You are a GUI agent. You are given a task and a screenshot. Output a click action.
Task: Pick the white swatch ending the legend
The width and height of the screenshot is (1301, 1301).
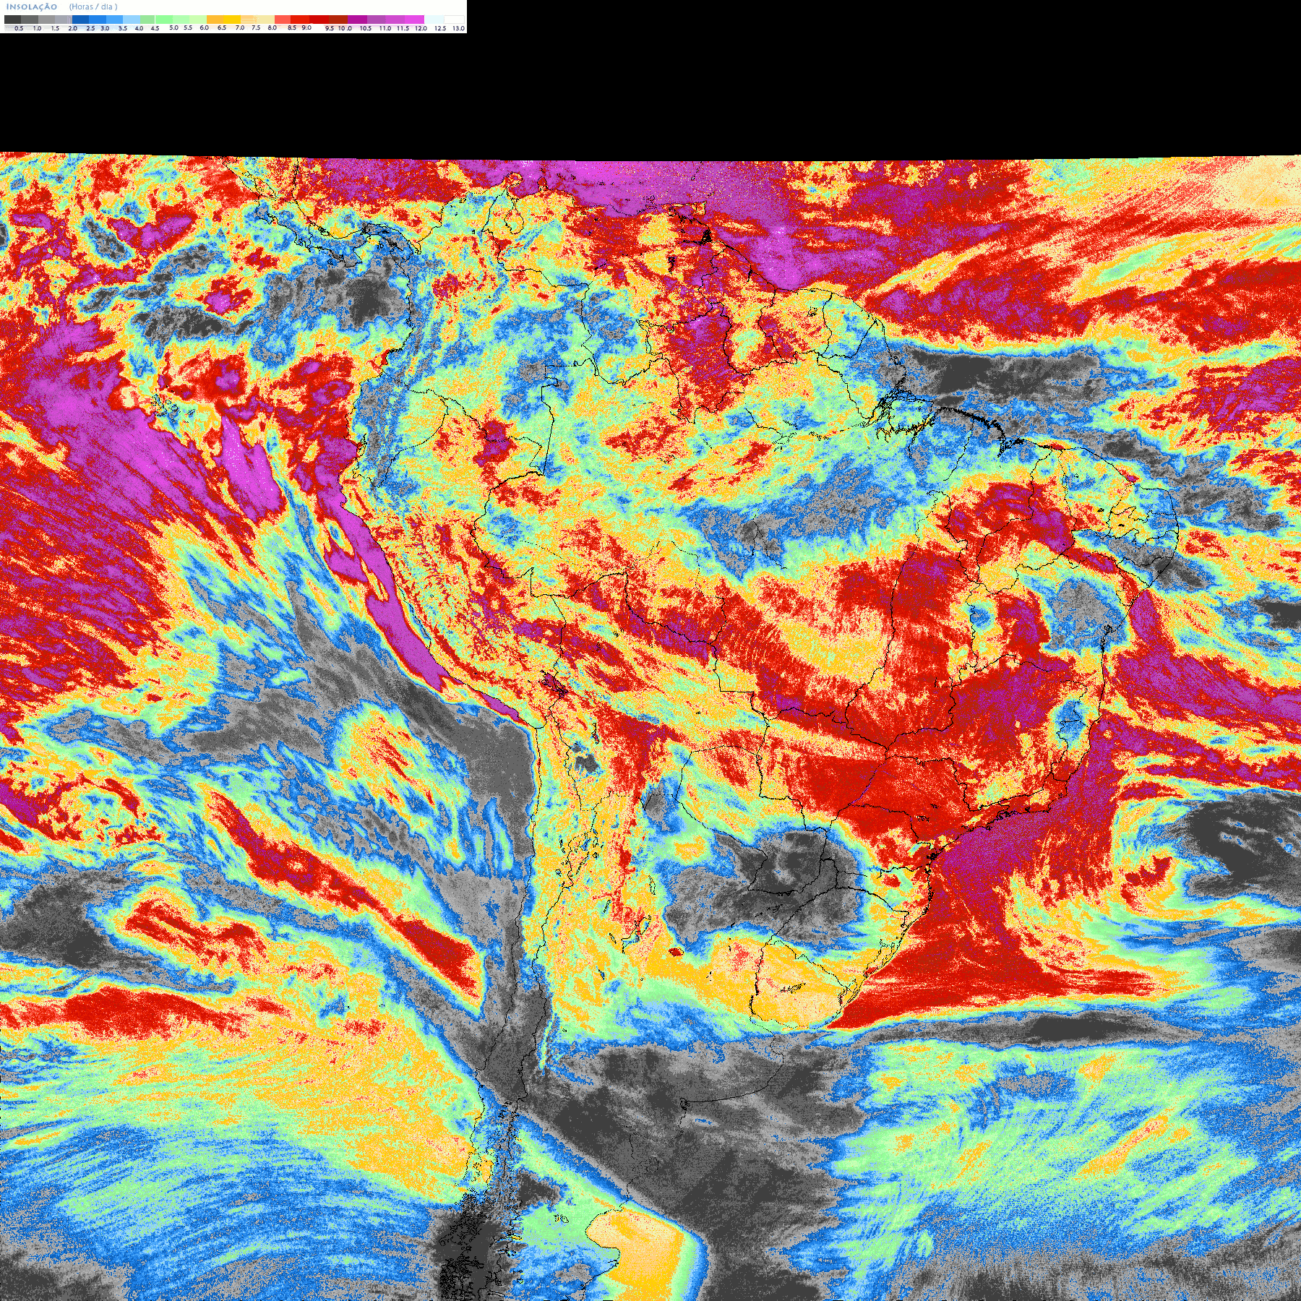click(455, 20)
